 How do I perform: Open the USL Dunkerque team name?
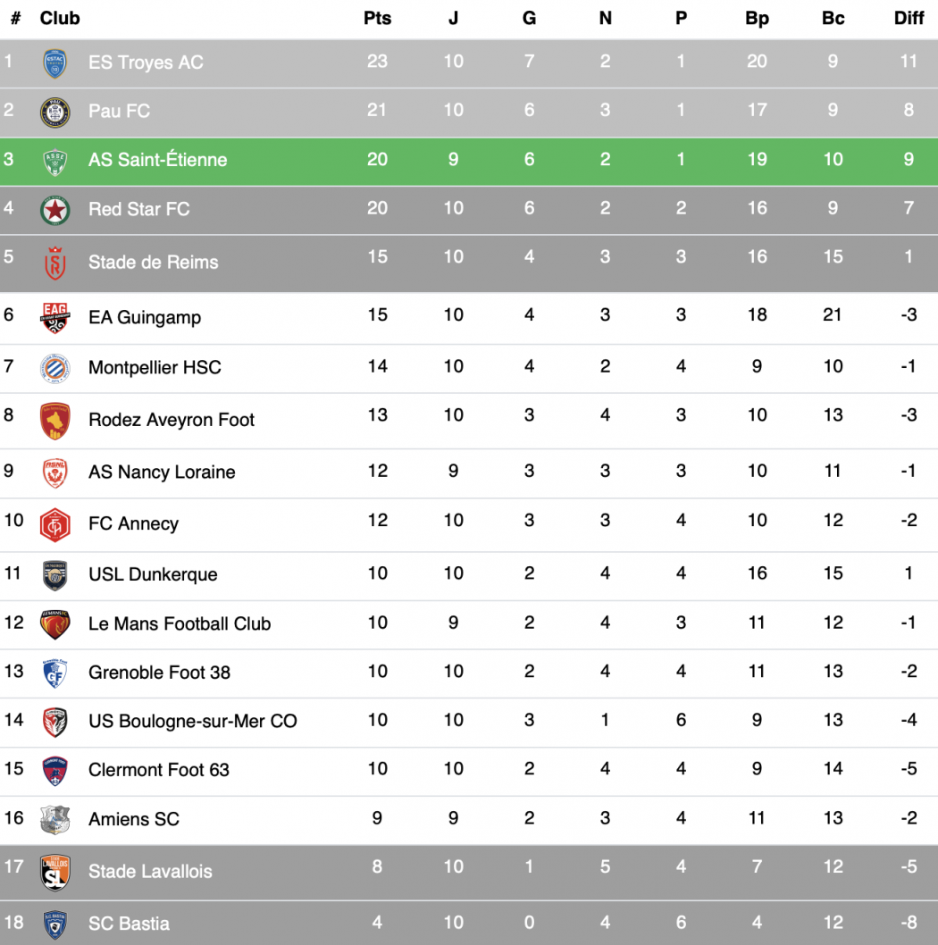pos(153,574)
